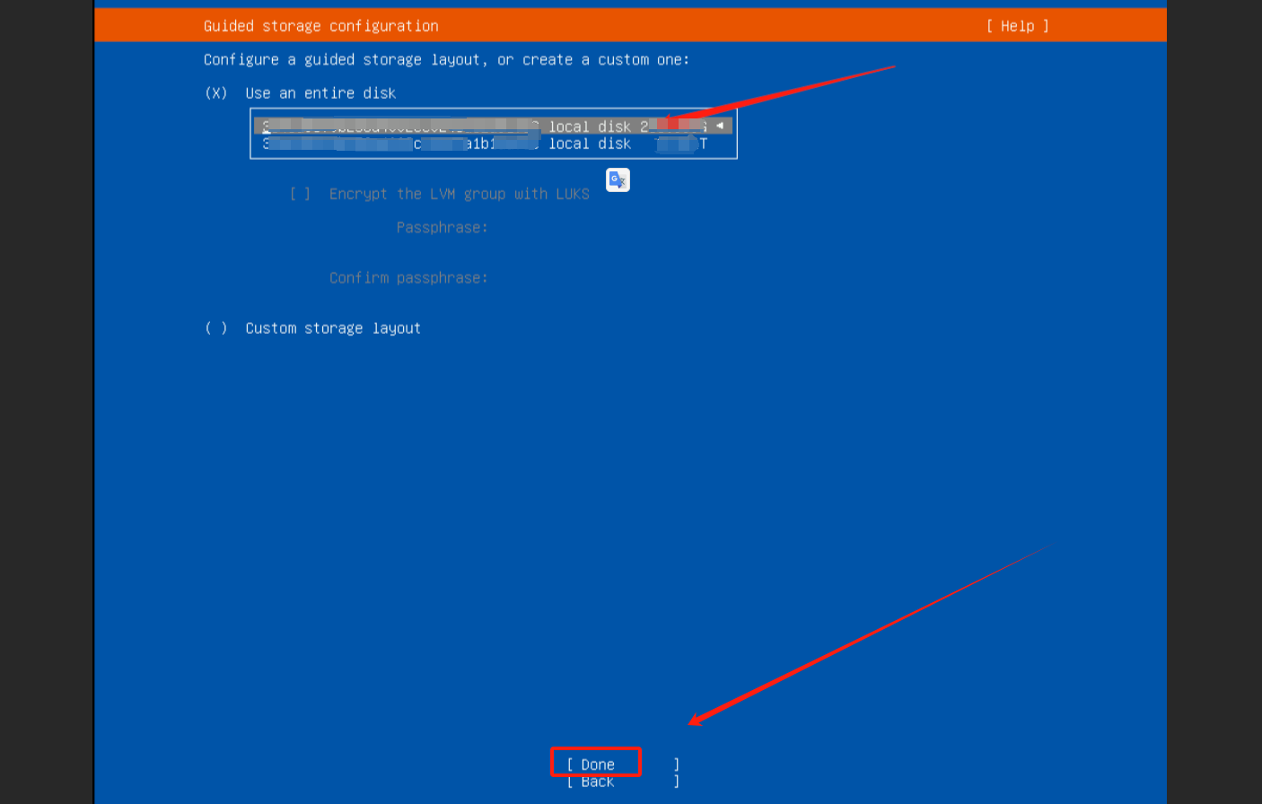Open the Help menu in header

(1017, 26)
